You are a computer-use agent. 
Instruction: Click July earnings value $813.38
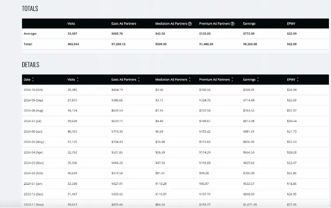pos(249,121)
